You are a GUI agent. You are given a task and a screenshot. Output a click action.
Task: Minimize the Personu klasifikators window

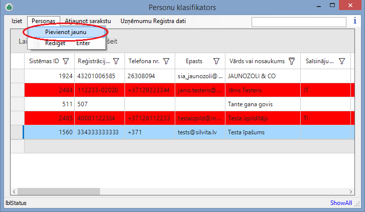tap(319, 6)
